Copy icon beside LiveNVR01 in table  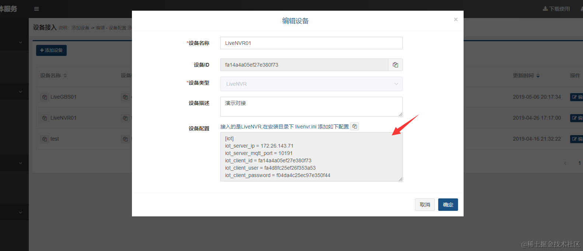(x=45, y=118)
